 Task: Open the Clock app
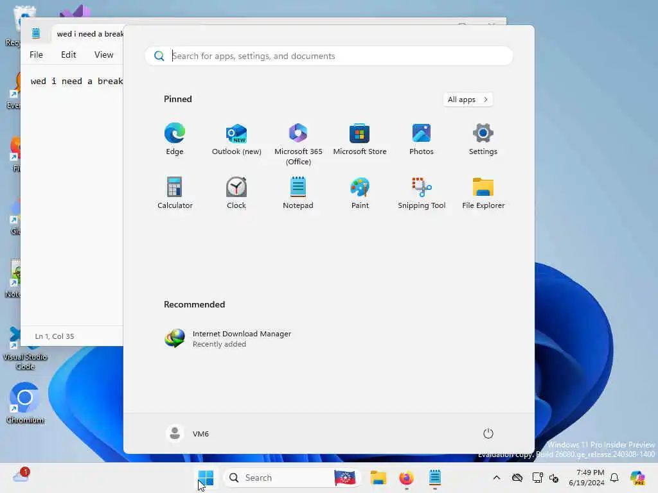point(236,193)
